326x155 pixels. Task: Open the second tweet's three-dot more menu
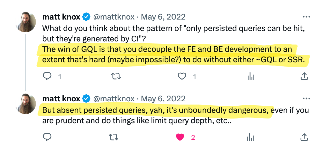tap(306, 98)
